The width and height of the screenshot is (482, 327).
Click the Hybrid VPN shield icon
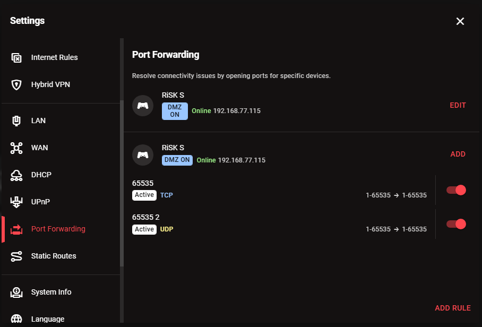(x=16, y=84)
